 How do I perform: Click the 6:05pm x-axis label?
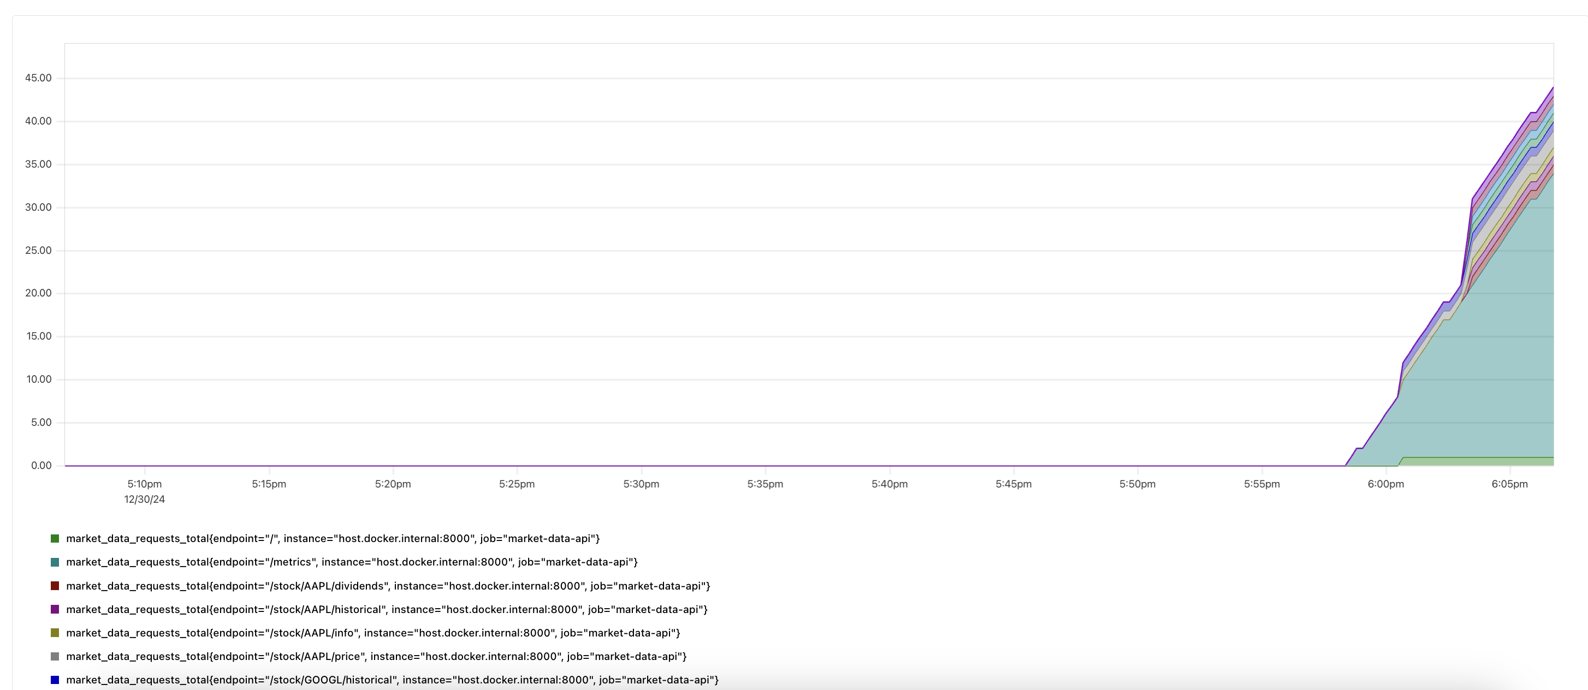click(x=1510, y=484)
